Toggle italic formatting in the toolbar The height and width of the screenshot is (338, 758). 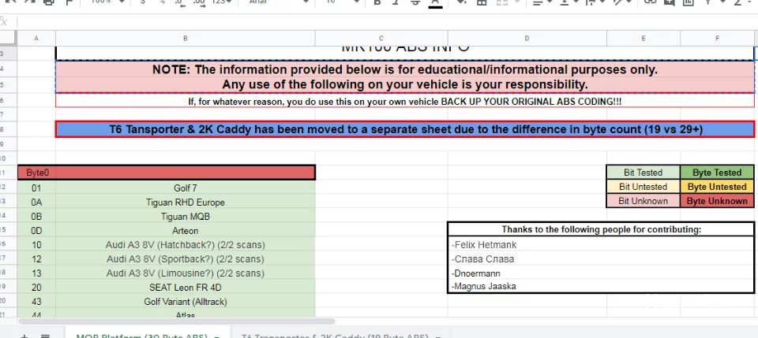(396, 2)
